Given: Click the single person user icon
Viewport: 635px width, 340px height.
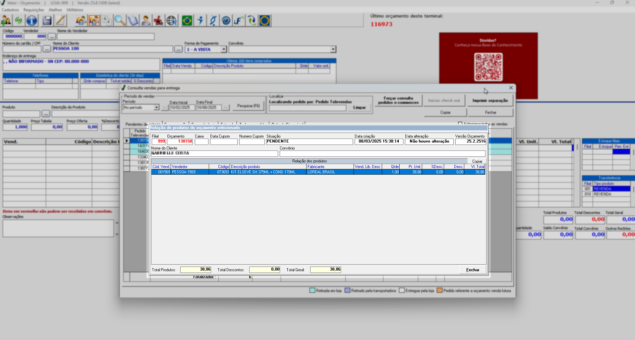Looking at the screenshot, I should [x=145, y=21].
